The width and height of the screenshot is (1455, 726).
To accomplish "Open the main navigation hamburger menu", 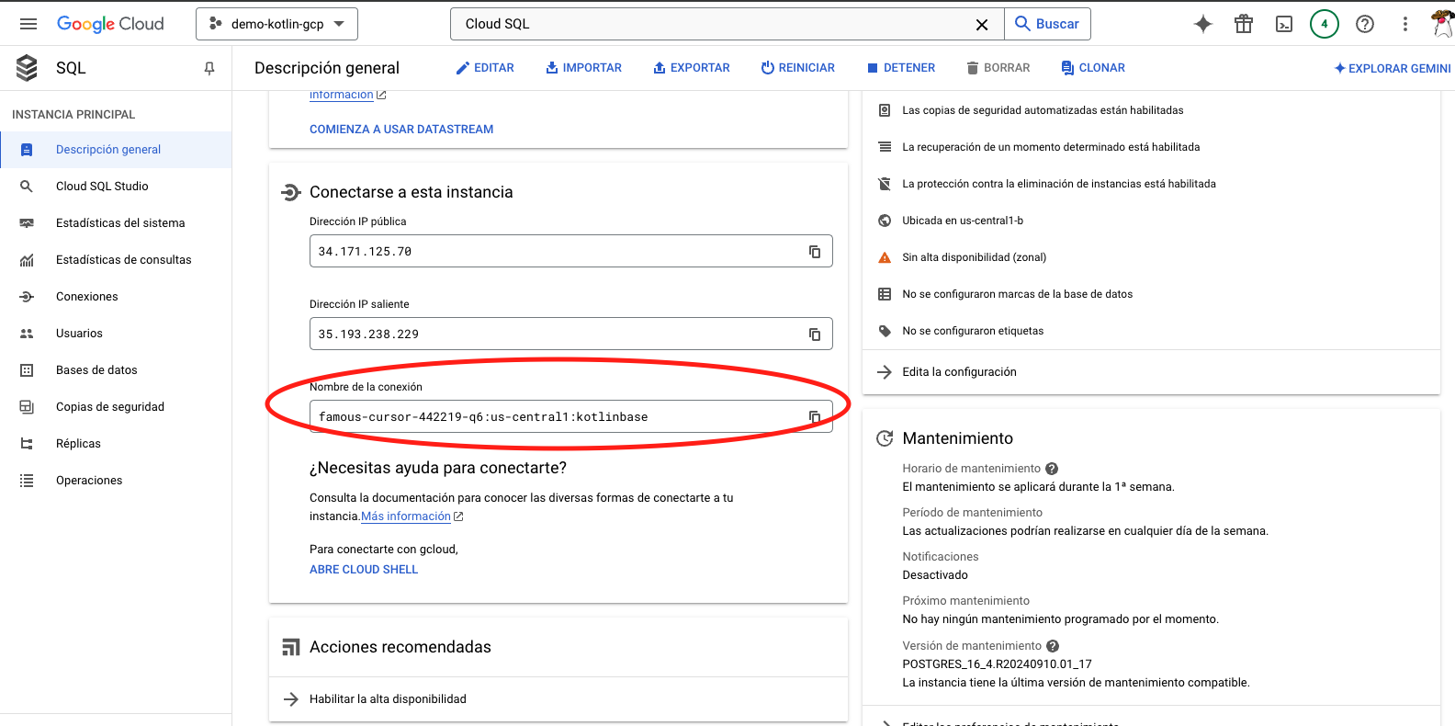I will point(28,24).
